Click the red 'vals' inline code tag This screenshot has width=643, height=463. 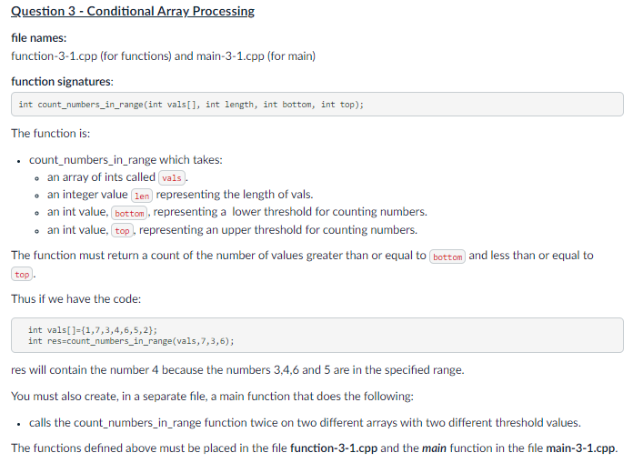click(172, 178)
